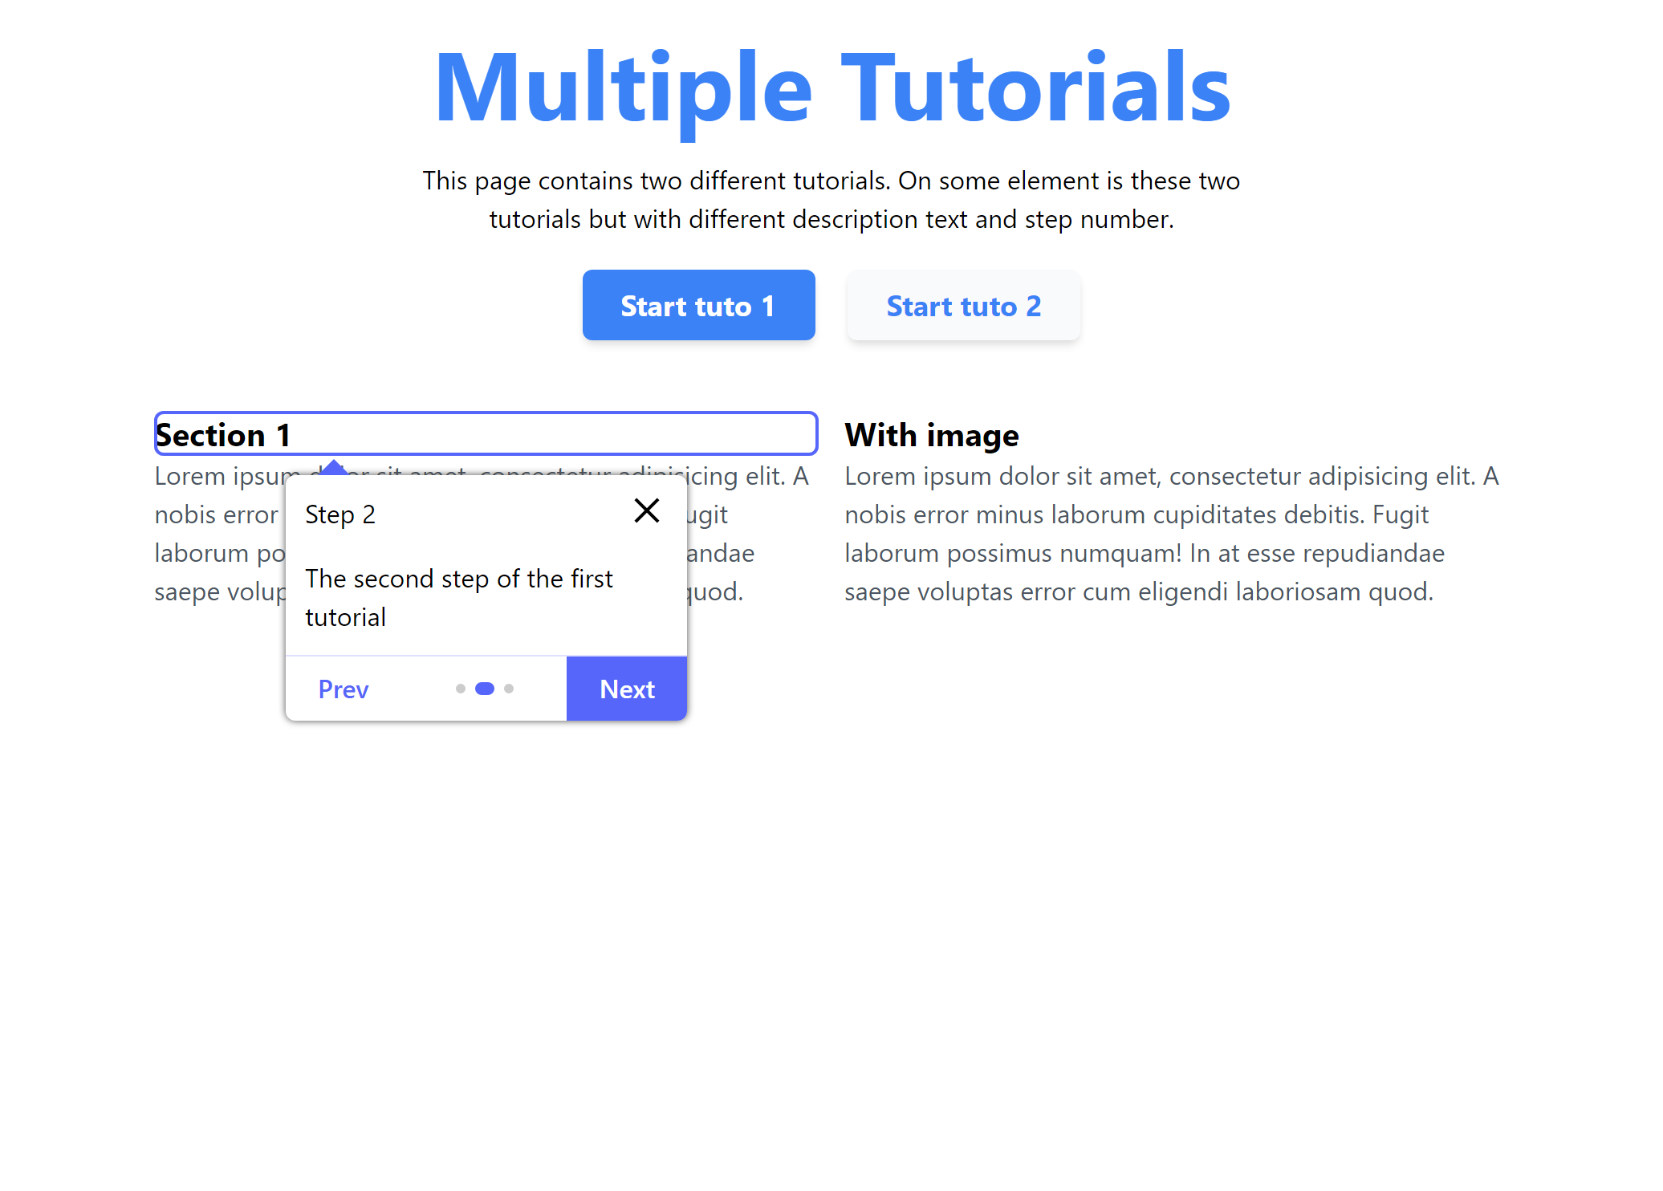The width and height of the screenshot is (1663, 1191).
Task: Click the page intro description text
Action: pyautogui.click(x=831, y=199)
